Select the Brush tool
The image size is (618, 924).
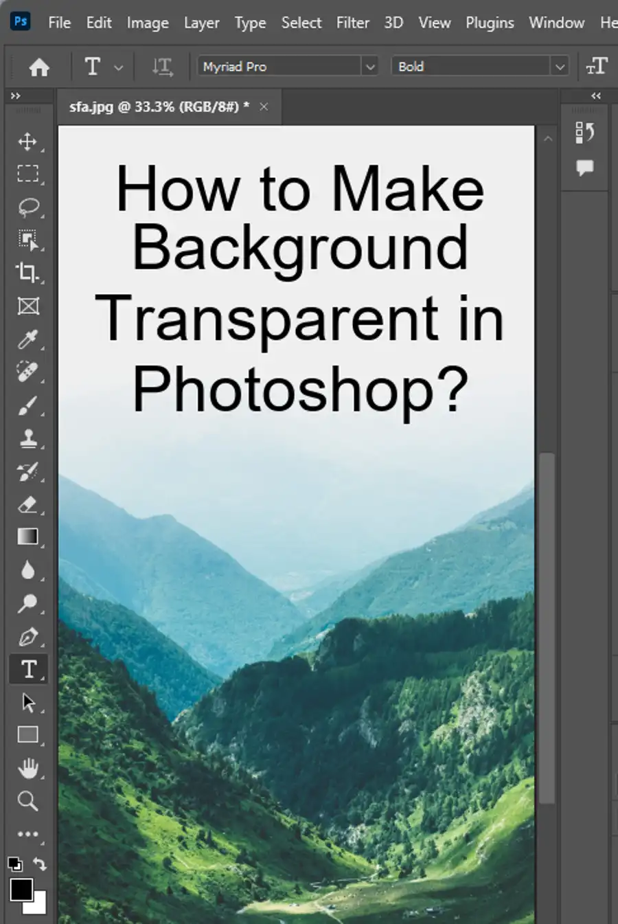click(27, 405)
